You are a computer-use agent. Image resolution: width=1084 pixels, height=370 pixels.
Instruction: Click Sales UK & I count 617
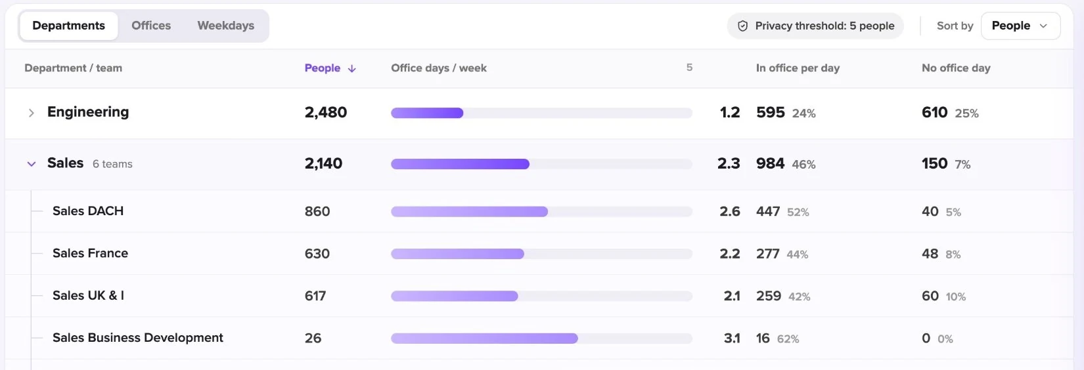(315, 296)
